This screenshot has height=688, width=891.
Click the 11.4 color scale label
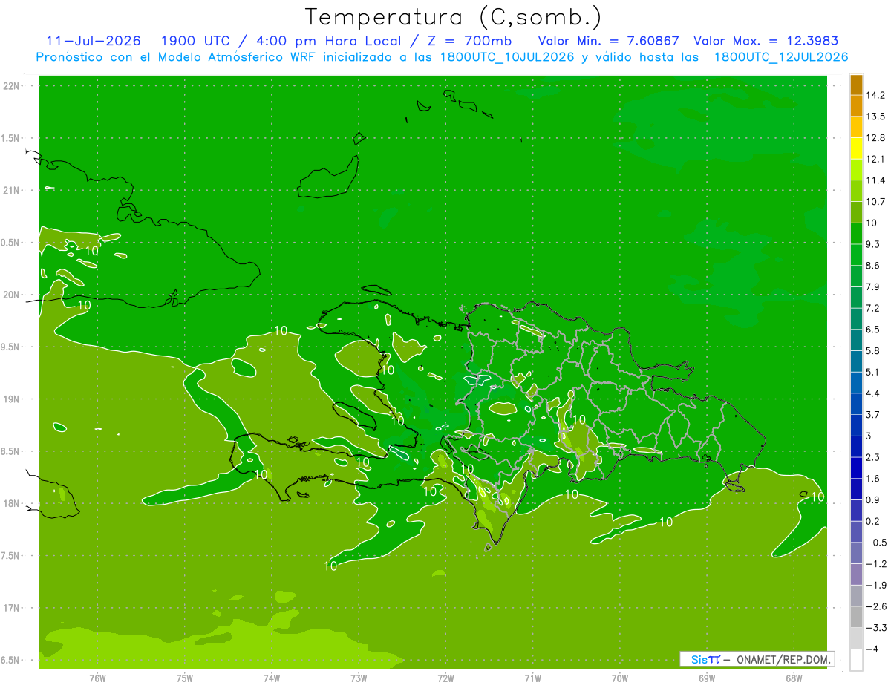click(875, 180)
